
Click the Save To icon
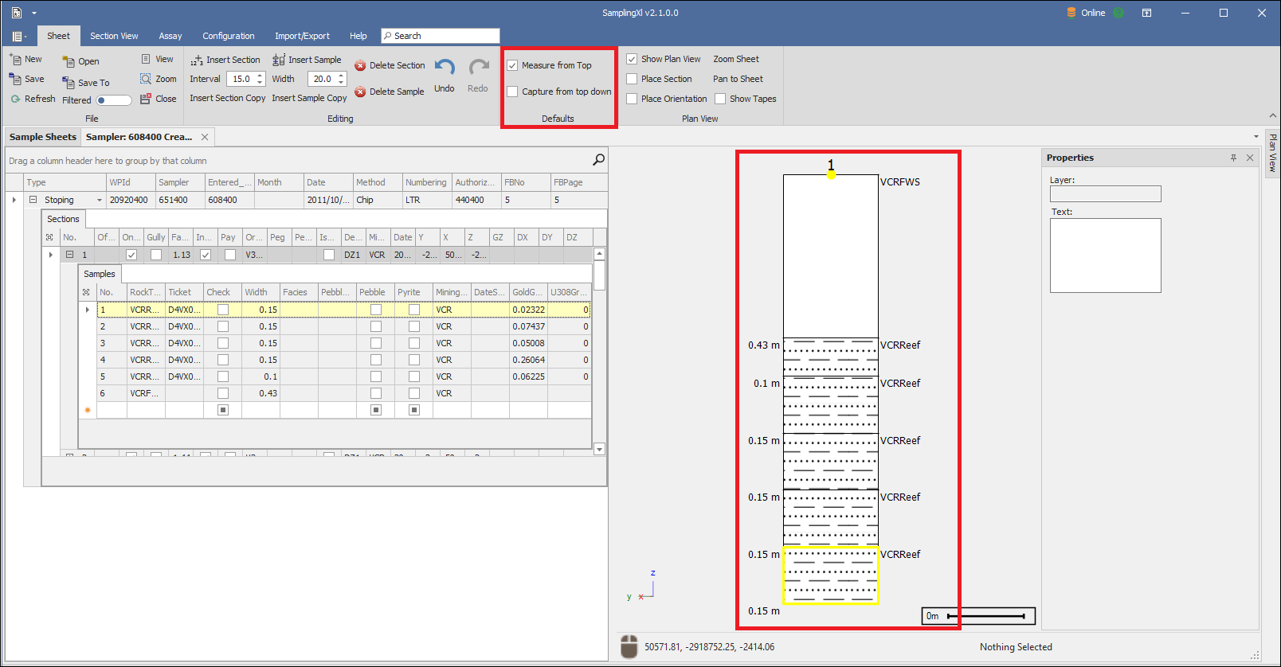(69, 83)
